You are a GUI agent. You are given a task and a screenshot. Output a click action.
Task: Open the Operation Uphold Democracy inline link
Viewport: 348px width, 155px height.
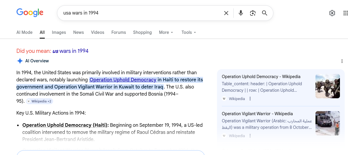coord(123,80)
